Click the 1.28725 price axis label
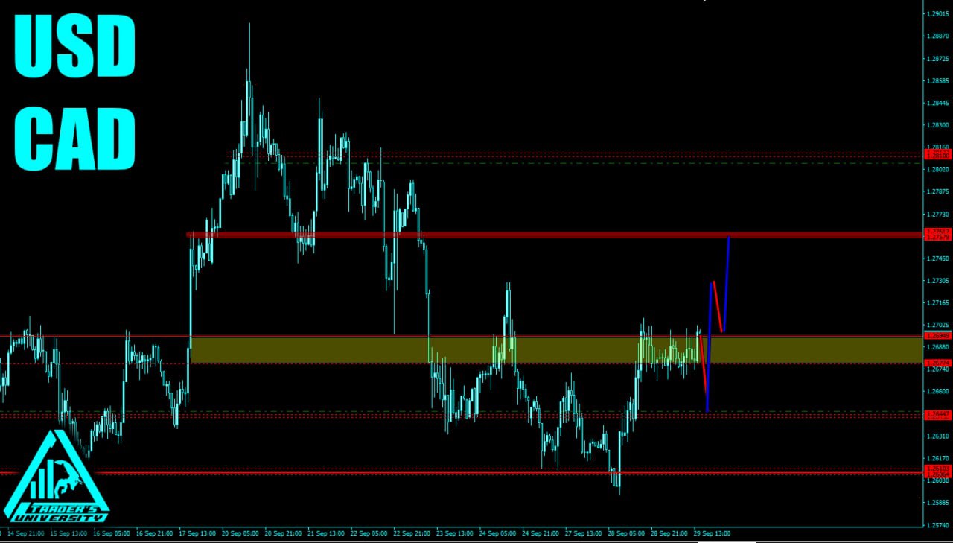Screen dimensions: 953x543 pos(938,58)
